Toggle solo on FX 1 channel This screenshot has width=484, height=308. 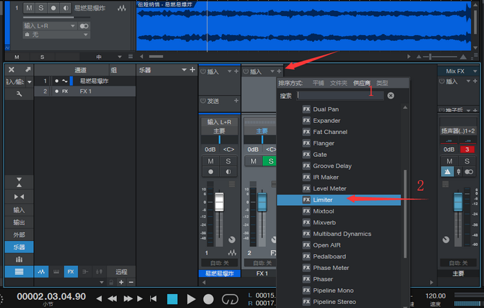pos(271,161)
